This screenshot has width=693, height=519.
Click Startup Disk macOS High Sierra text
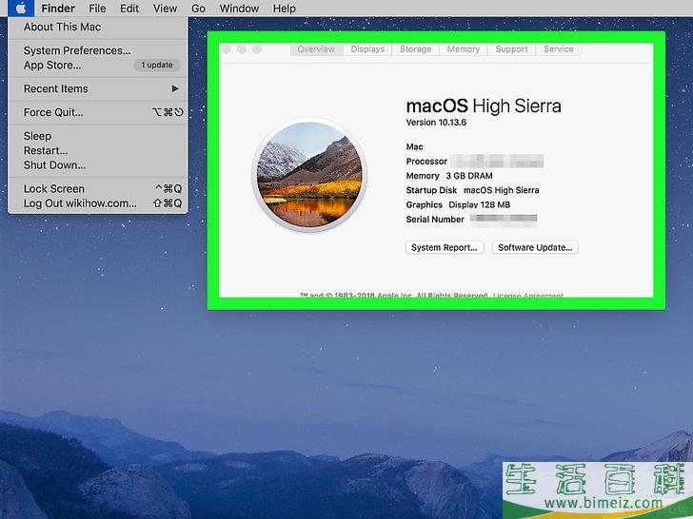[x=472, y=190]
